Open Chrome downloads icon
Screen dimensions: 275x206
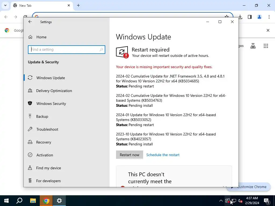click(x=240, y=17)
